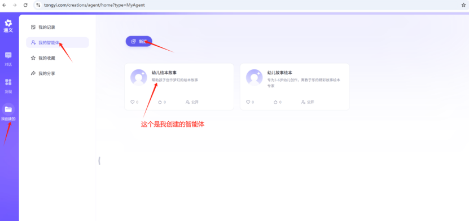
Task: Click the 新建 create button
Action: (x=139, y=41)
